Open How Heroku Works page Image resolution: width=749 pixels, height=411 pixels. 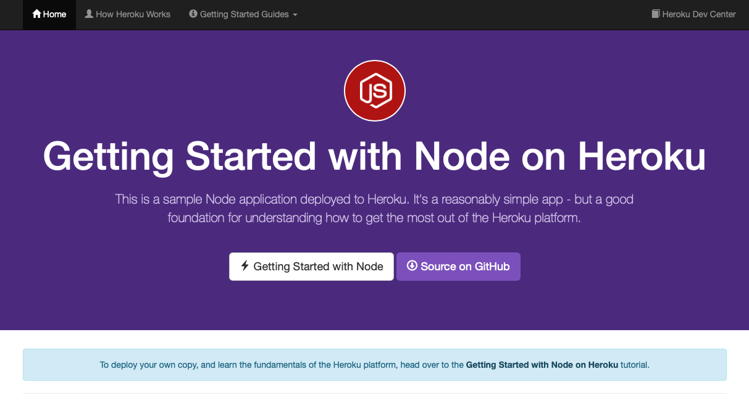pyautogui.click(x=127, y=14)
